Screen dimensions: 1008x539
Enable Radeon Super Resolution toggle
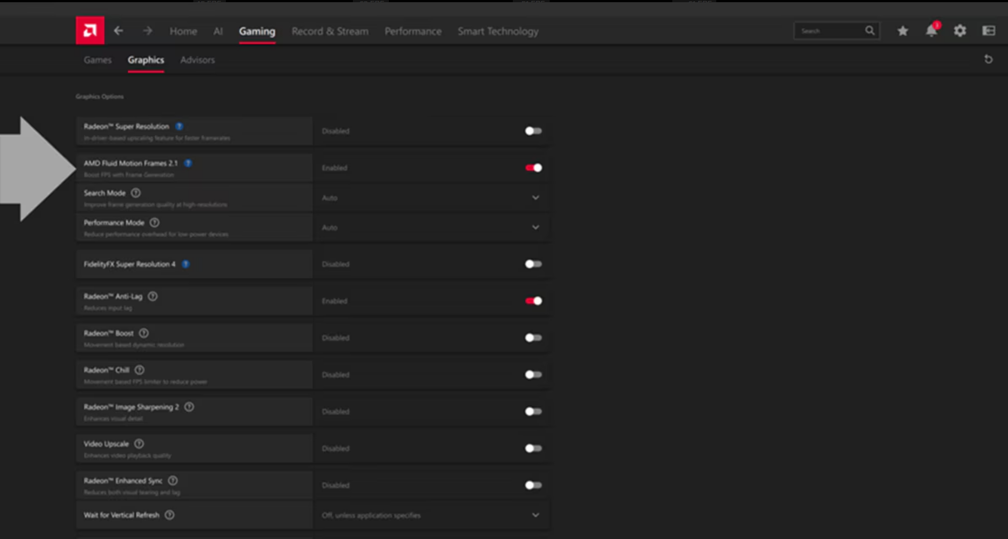coord(533,131)
